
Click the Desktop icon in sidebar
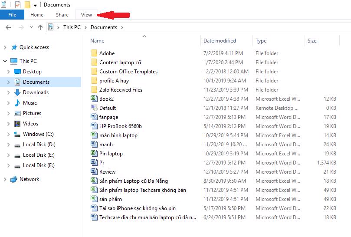coord(17,72)
